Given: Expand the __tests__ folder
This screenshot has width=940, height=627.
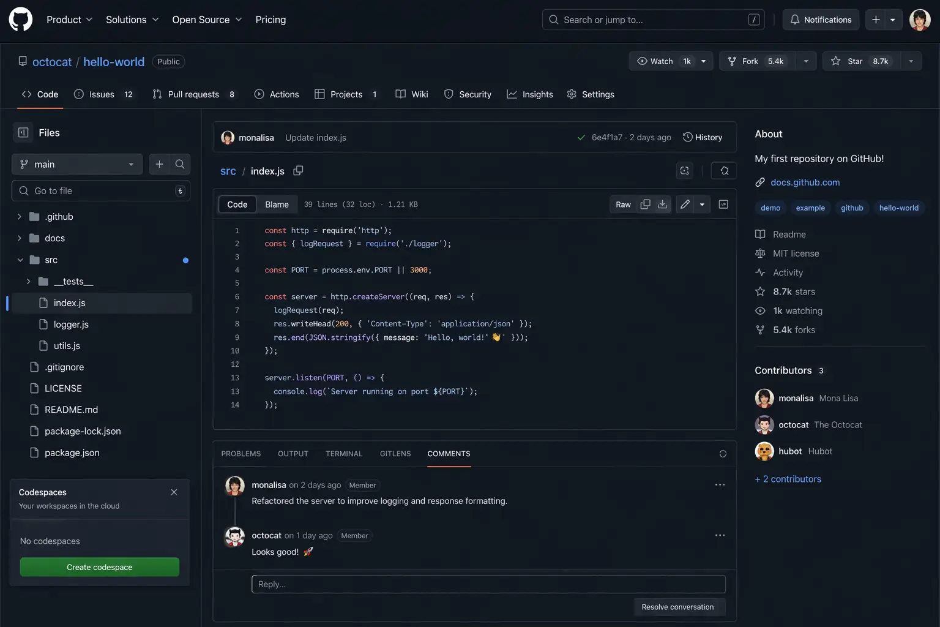Looking at the screenshot, I should pos(28,281).
